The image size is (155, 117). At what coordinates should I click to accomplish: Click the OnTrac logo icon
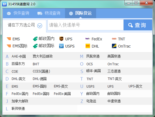coord(114,46)
